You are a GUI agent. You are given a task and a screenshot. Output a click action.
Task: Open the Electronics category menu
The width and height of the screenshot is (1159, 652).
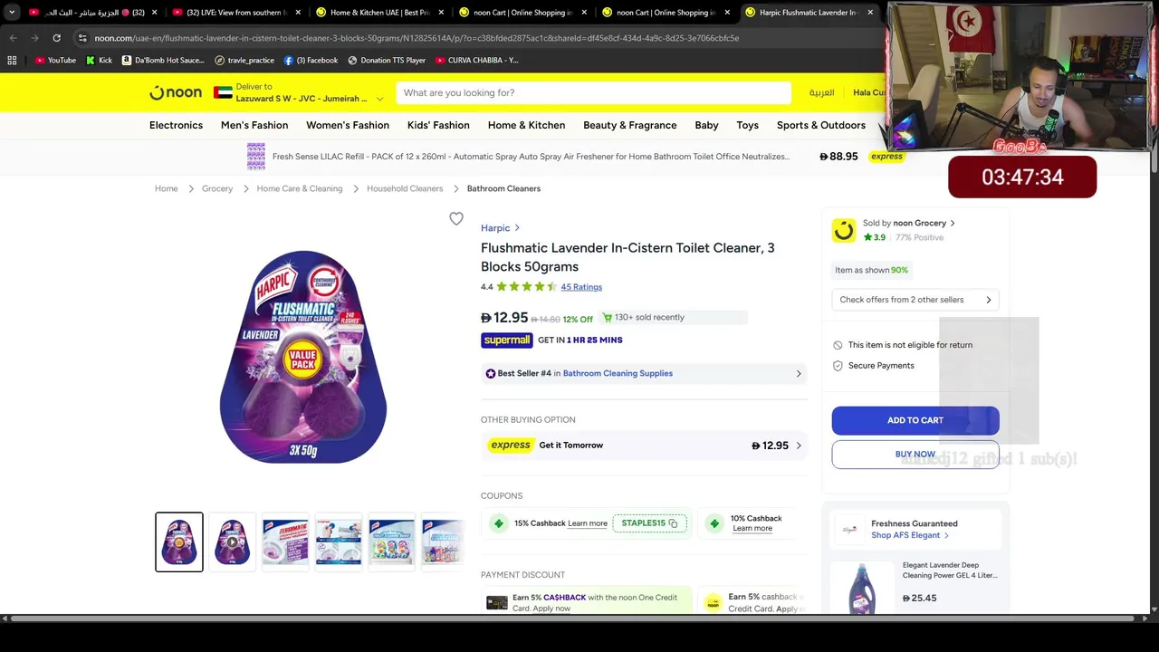[176, 125]
